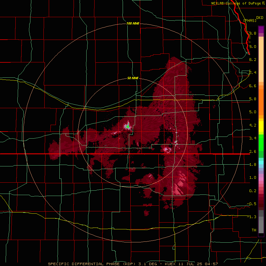Click the 2.6 value on the scale
This screenshot has width=266, height=266.
click(253, 151)
